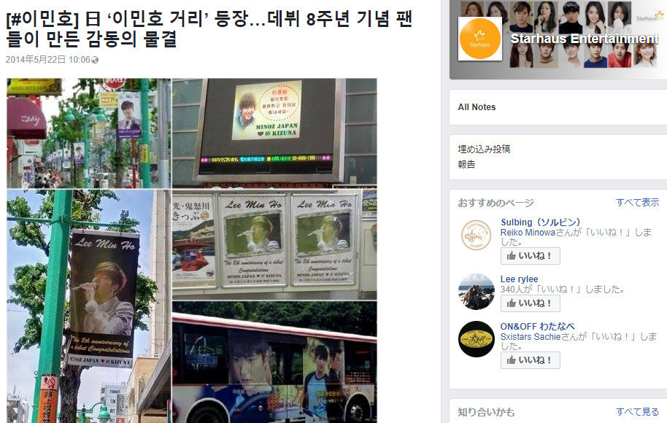
Task: Open the Lee rylee page name link
Action: (519, 279)
